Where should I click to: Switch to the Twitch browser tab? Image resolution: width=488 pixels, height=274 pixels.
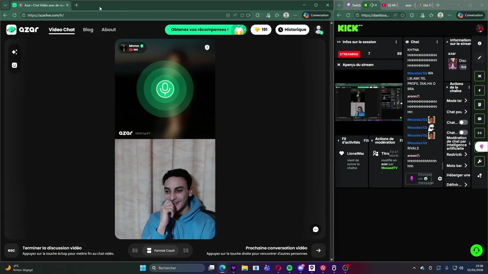(x=353, y=5)
